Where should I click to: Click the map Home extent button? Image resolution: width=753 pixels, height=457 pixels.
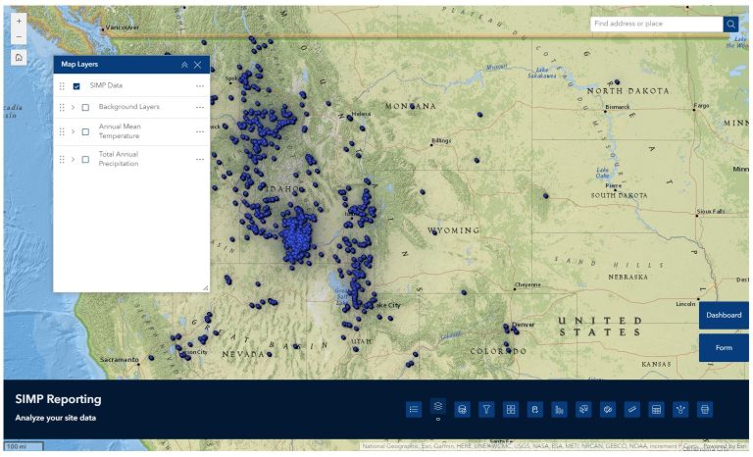[19, 57]
